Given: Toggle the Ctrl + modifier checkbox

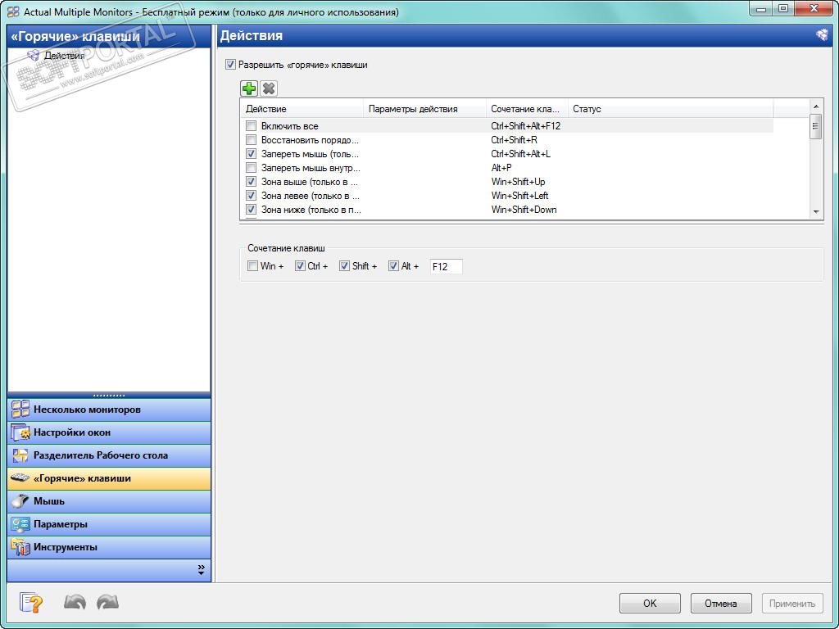Looking at the screenshot, I should [300, 266].
